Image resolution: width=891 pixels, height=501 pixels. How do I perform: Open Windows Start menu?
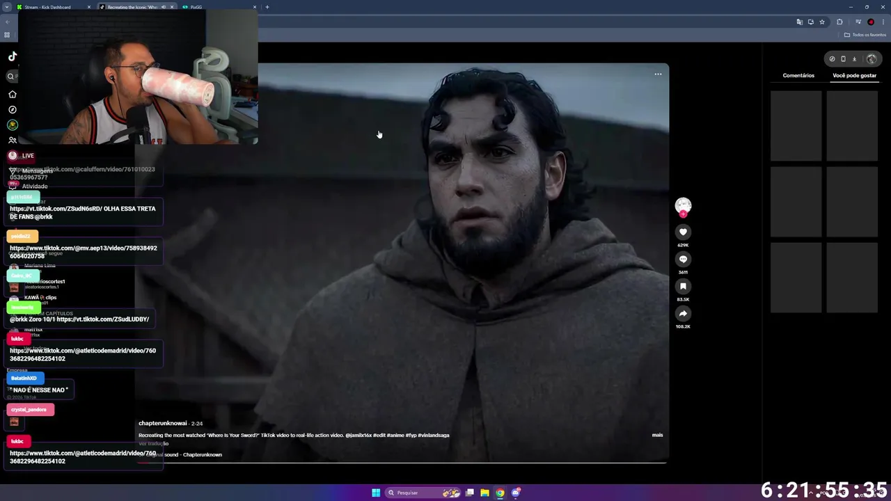[x=376, y=493]
